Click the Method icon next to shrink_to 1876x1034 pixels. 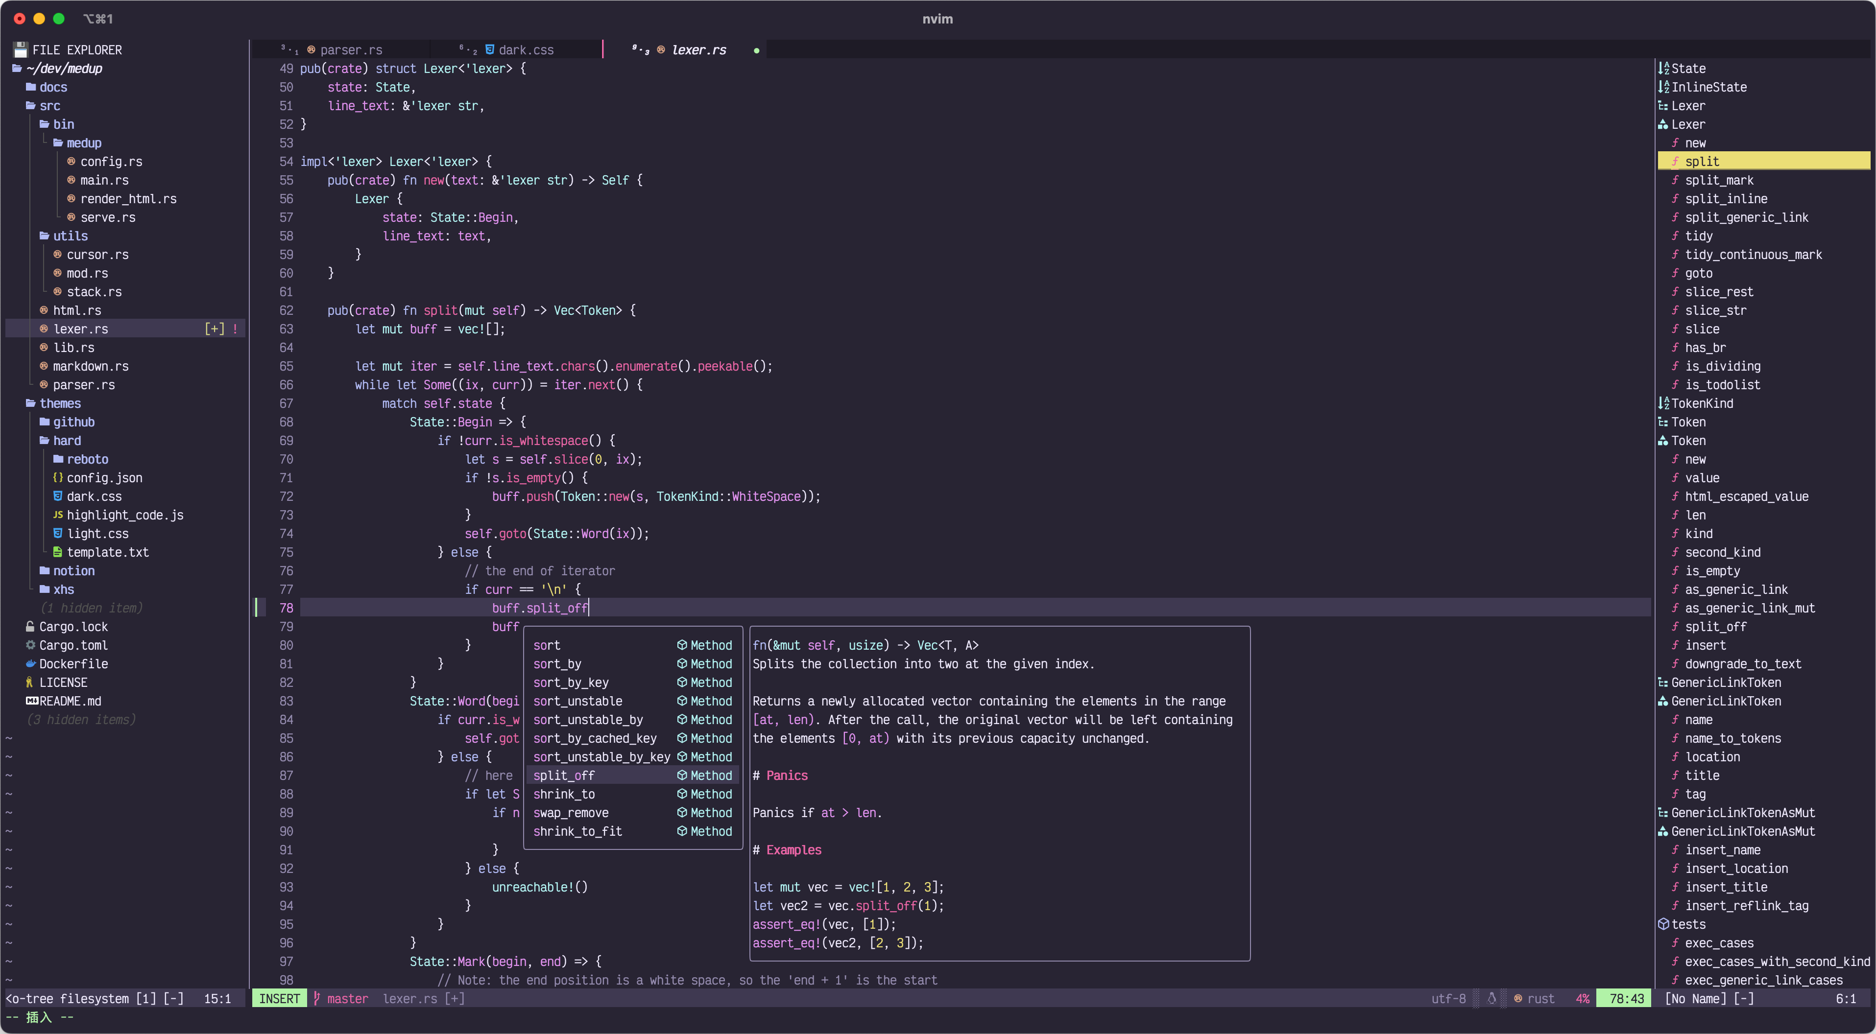[682, 794]
